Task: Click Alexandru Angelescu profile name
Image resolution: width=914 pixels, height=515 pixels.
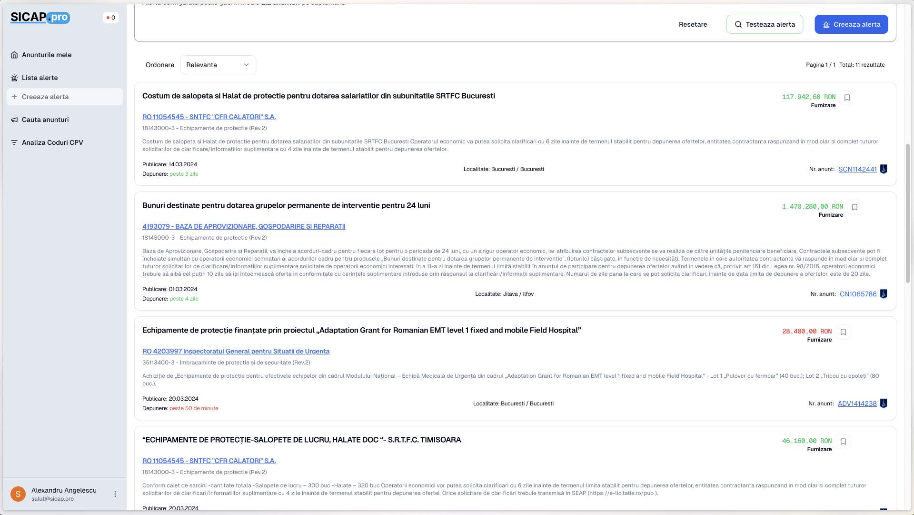Action: pos(64,490)
